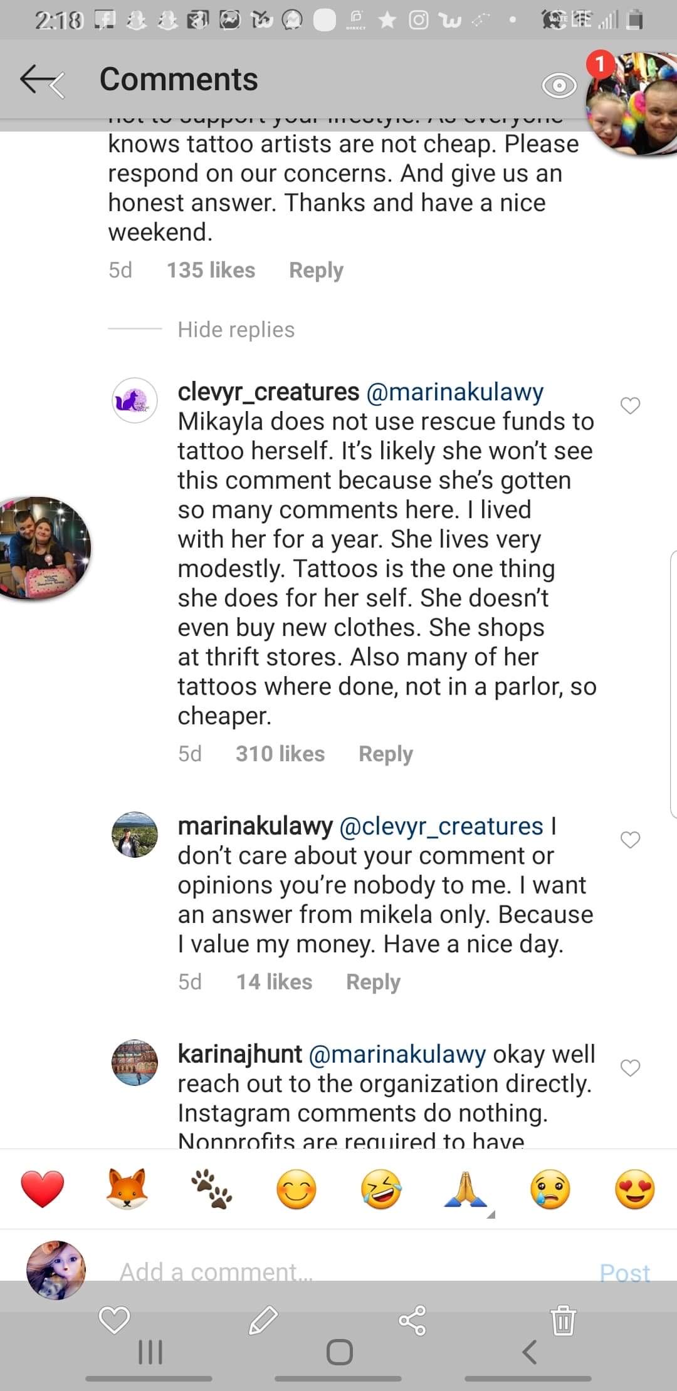Open the clevyr_creatures profile picture
The image size is (677, 1391).
(x=134, y=401)
